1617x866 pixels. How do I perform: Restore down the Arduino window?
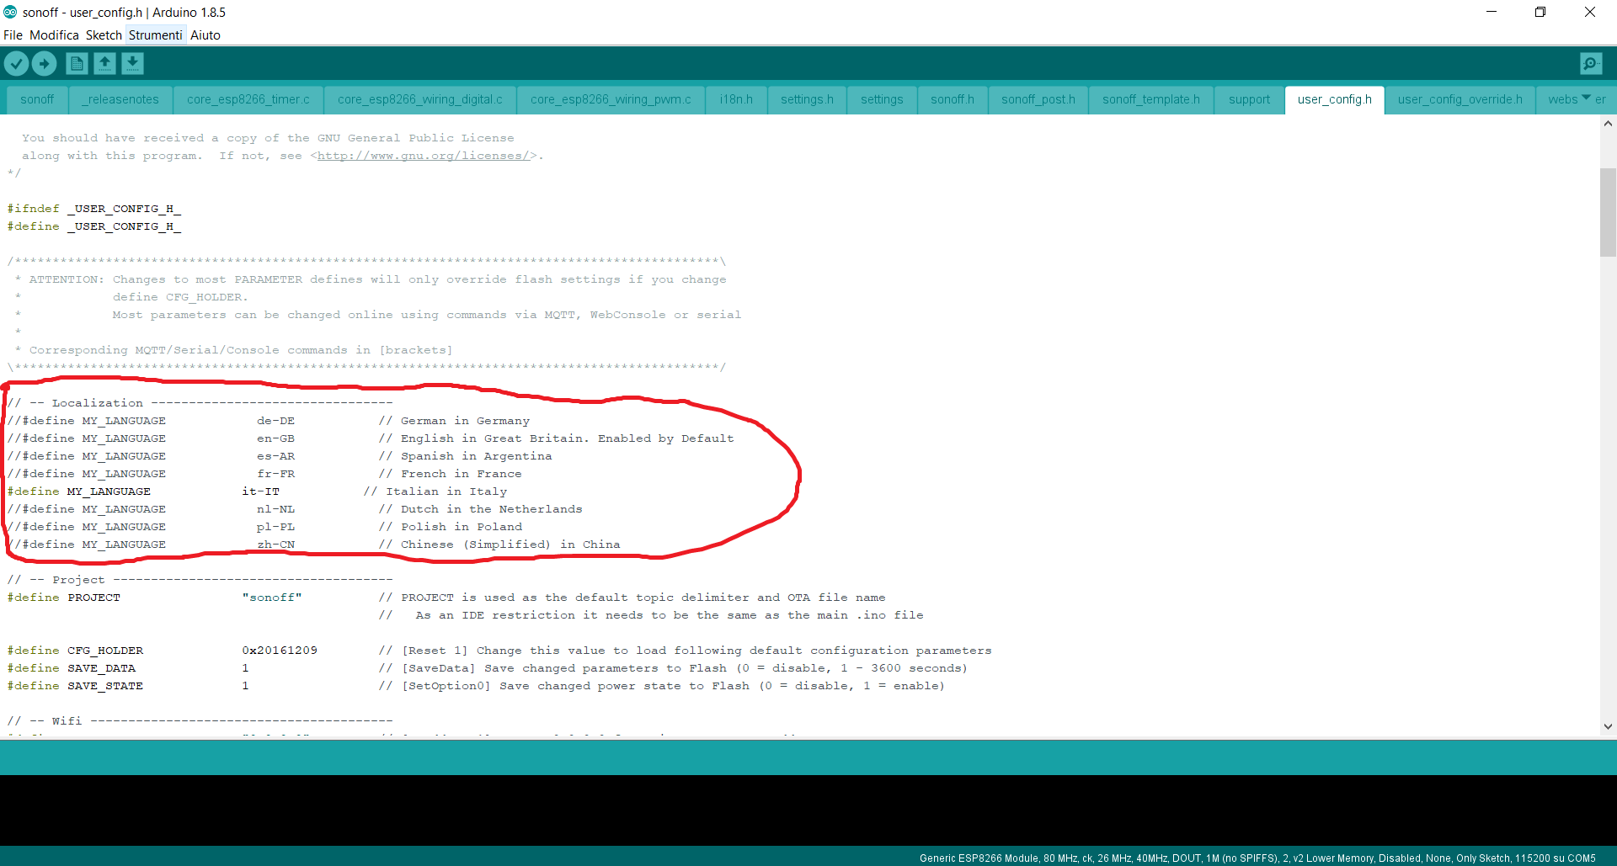(x=1540, y=13)
